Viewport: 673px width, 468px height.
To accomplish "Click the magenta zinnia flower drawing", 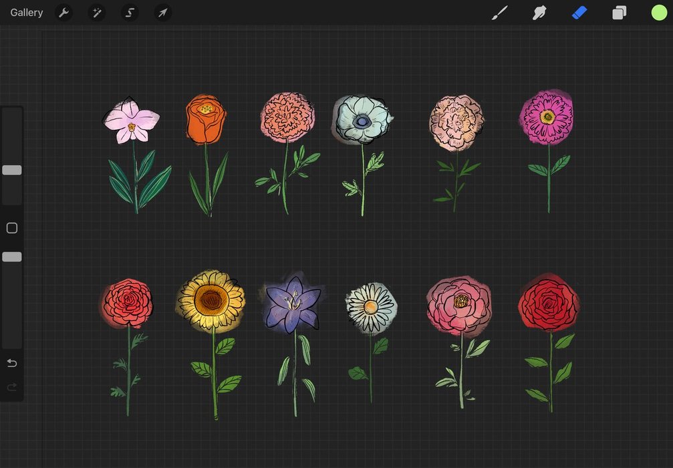I will tap(547, 117).
